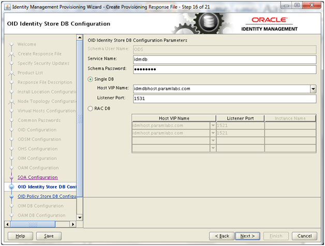Image resolution: width=325 pixels, height=246 pixels.
Task: Click the first RAC row 1521 port cell
Action: click(x=240, y=126)
